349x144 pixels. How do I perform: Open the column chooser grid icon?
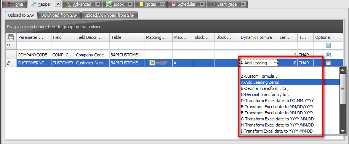[x=11, y=37]
